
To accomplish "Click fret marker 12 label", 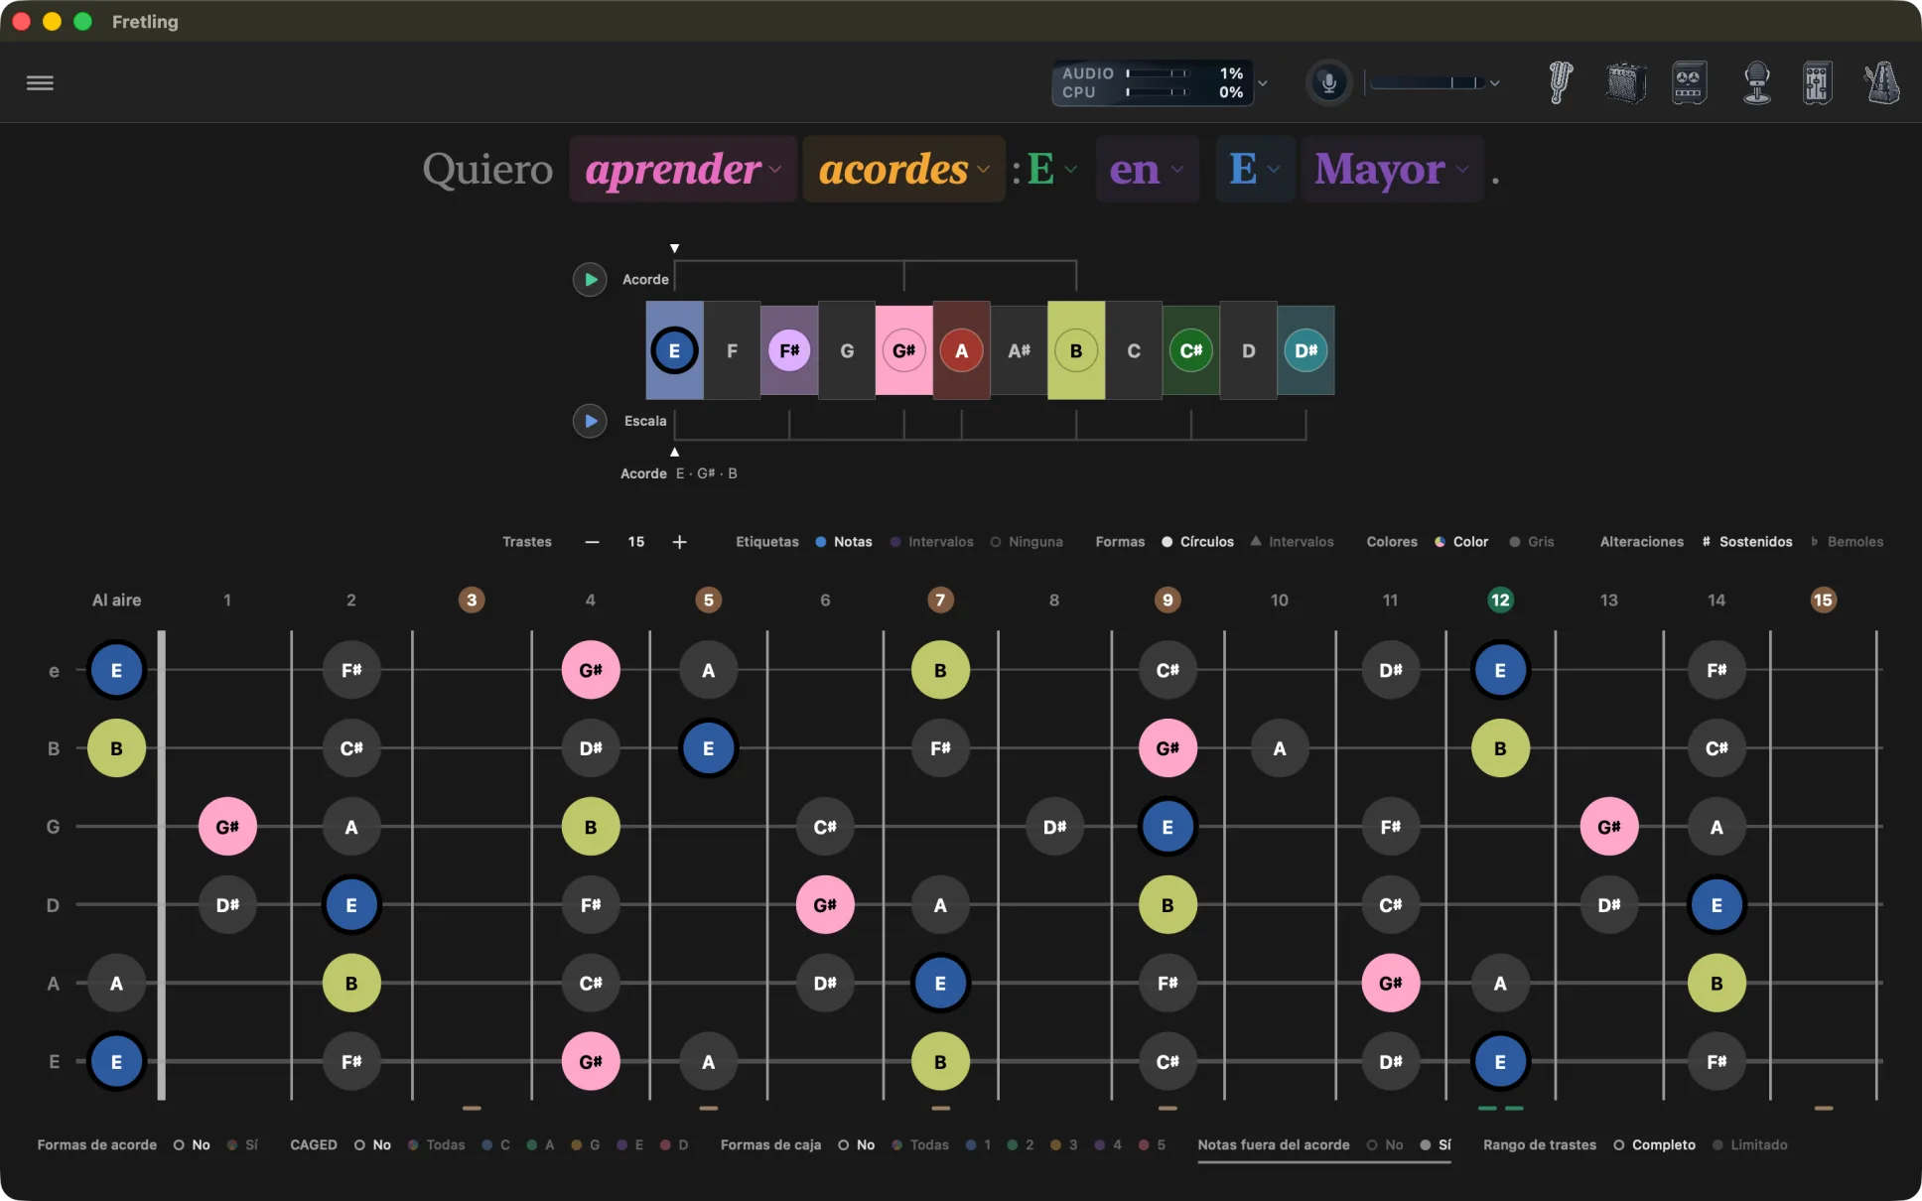I will click(1500, 600).
